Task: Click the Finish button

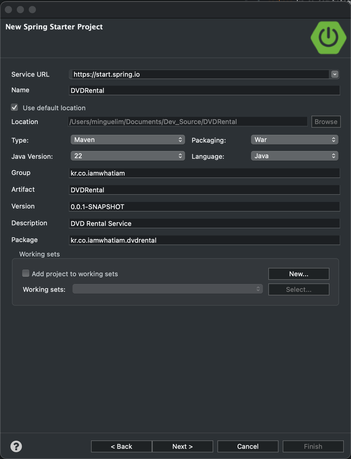Action: [313, 446]
